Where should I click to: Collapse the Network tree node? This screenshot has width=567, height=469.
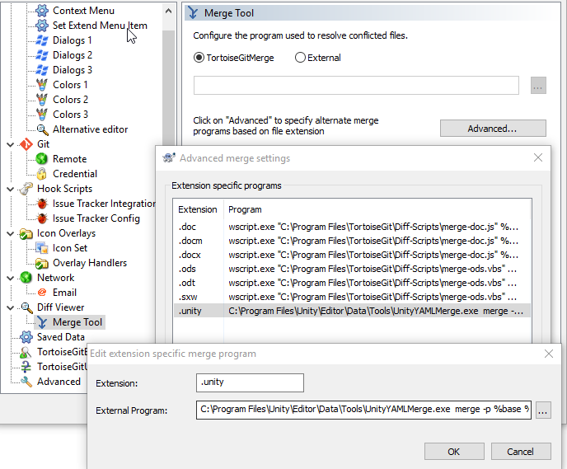coord(11,278)
